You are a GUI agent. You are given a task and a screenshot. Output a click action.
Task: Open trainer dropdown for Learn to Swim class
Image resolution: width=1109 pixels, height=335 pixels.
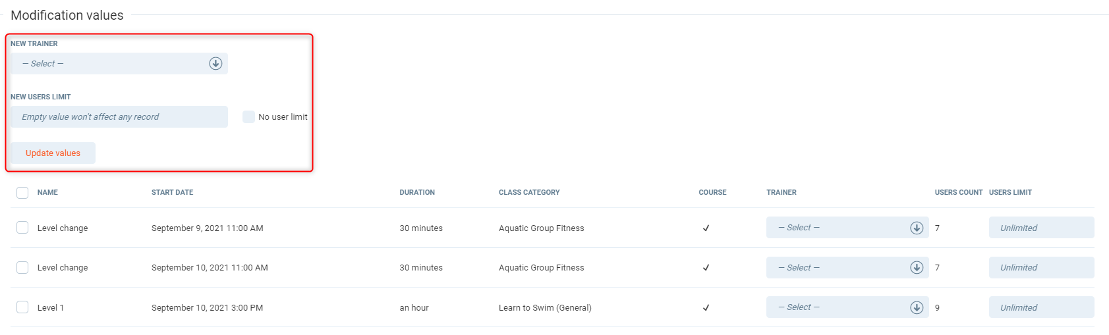tap(837, 307)
